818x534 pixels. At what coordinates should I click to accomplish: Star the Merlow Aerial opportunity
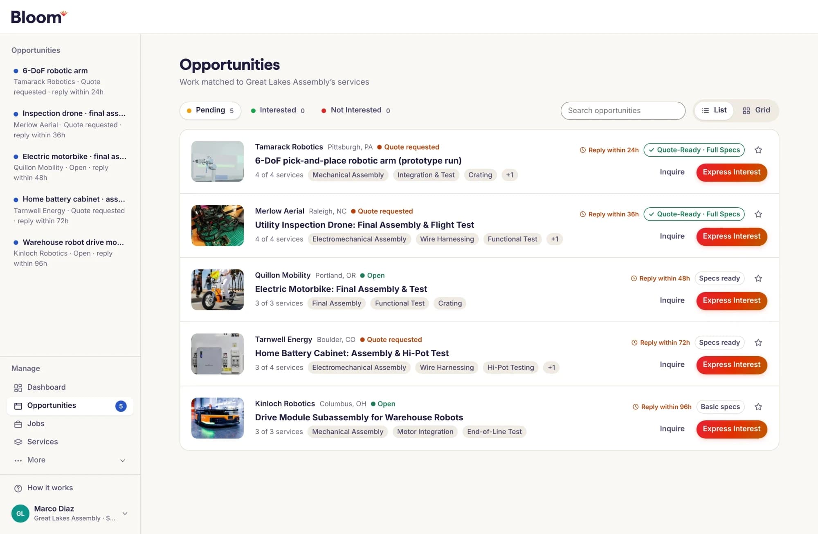[758, 214]
